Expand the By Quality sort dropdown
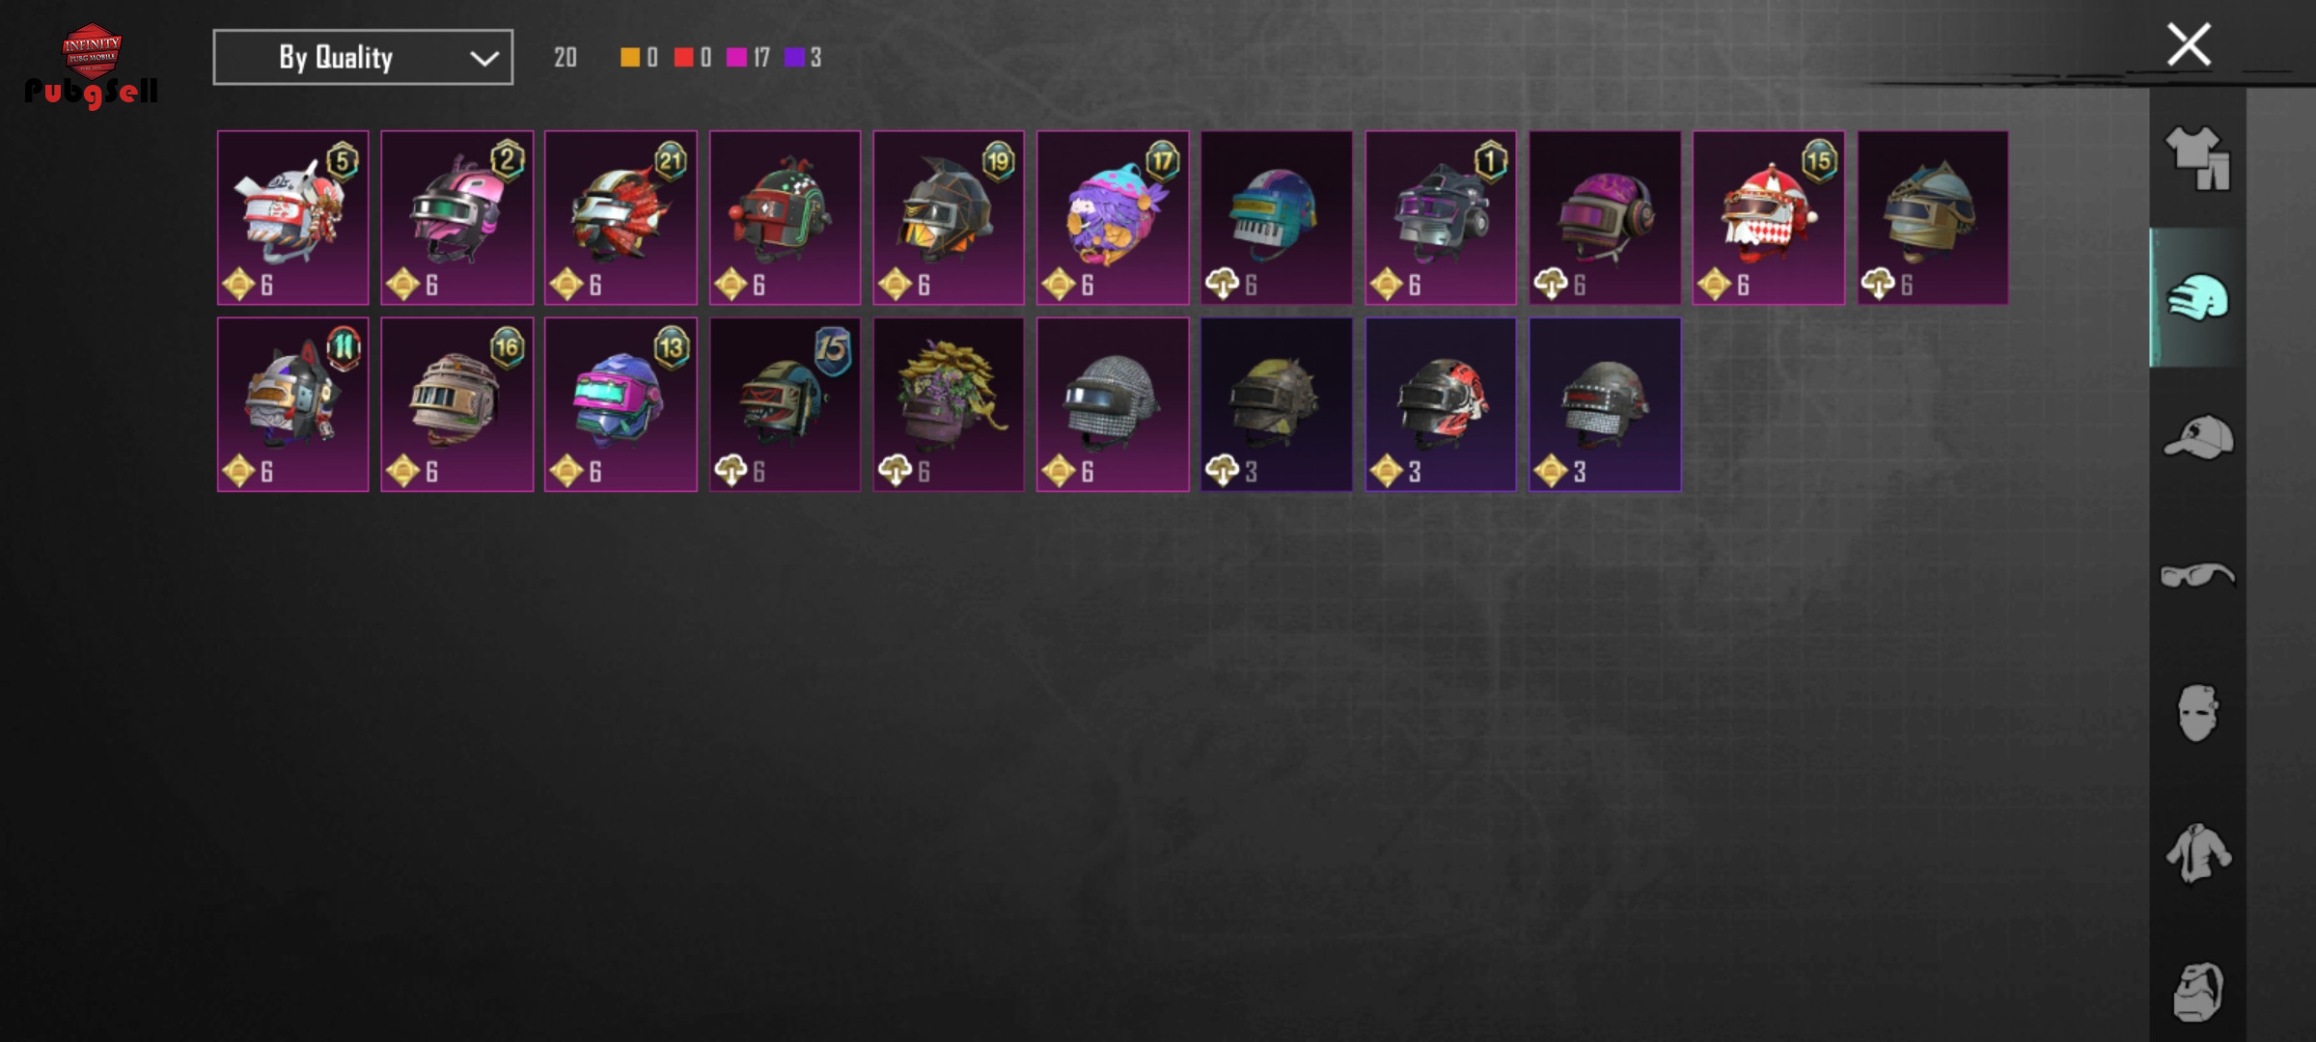This screenshot has width=2316, height=1042. (363, 57)
